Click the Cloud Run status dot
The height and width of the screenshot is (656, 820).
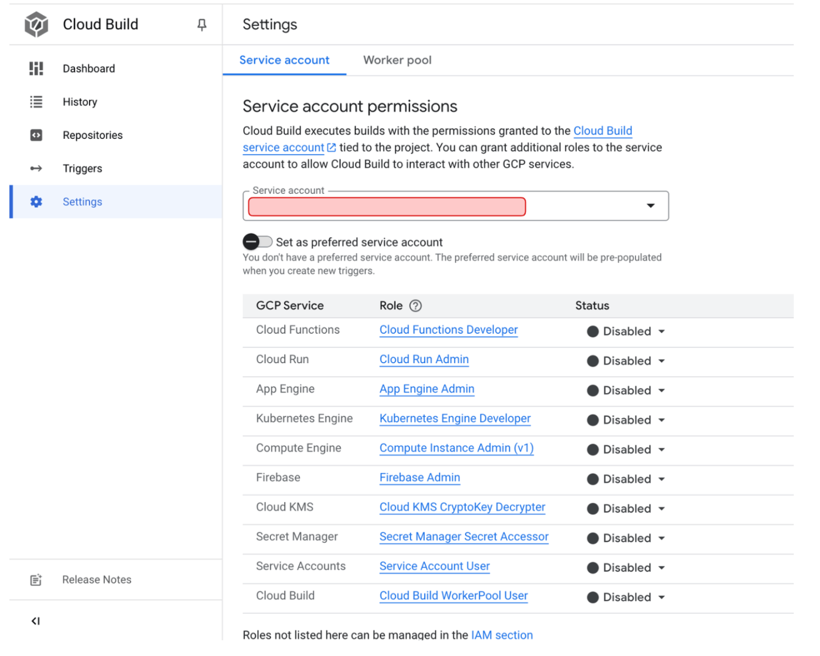pos(593,361)
